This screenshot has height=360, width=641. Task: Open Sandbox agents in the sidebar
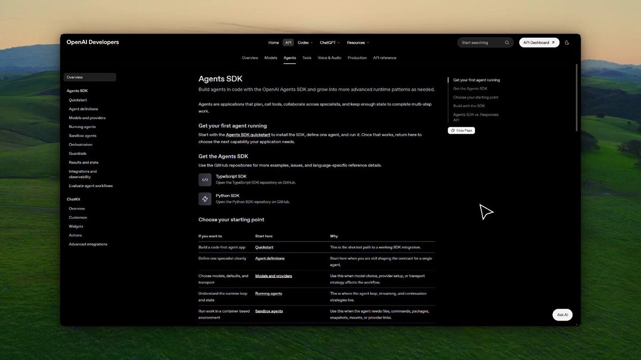tap(83, 135)
